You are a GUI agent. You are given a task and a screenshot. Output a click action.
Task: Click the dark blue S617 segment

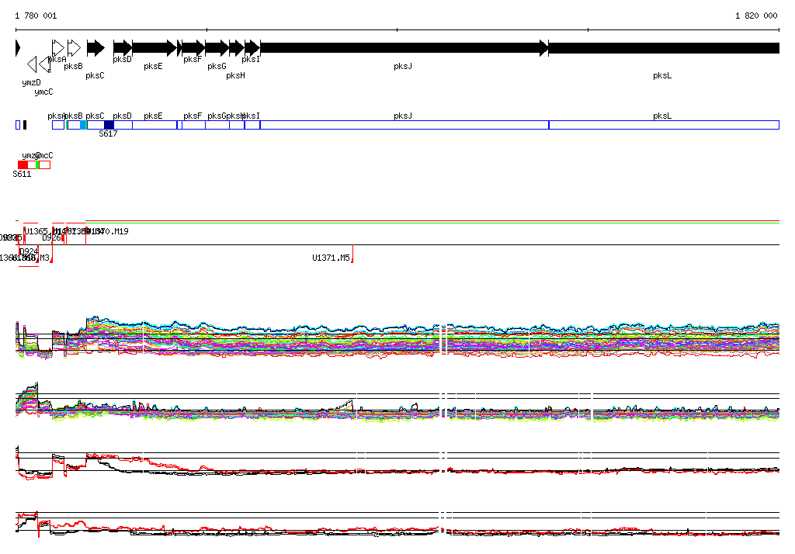click(x=109, y=125)
